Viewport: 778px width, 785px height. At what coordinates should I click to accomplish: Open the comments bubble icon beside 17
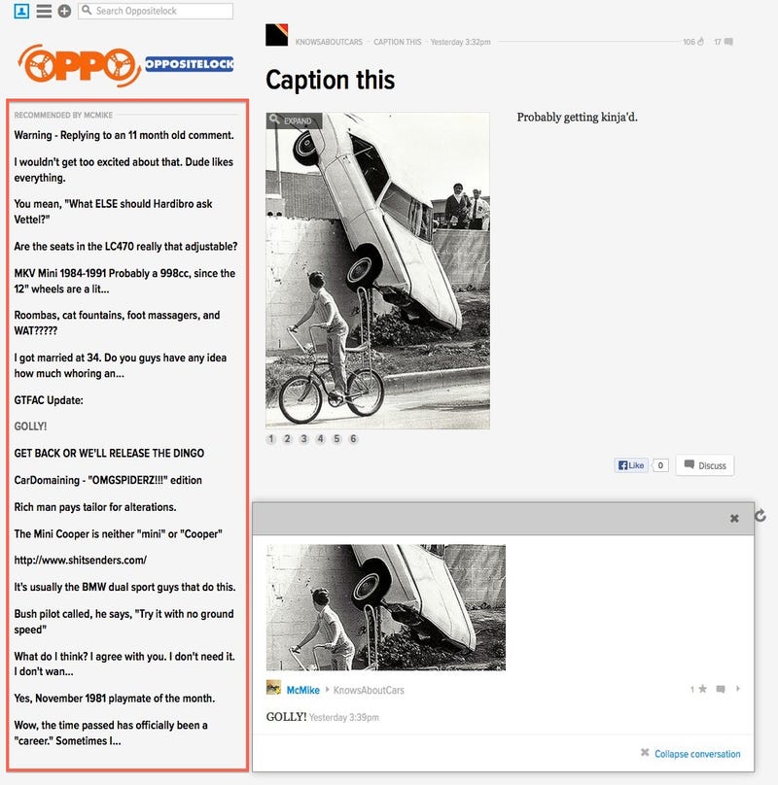click(x=728, y=42)
